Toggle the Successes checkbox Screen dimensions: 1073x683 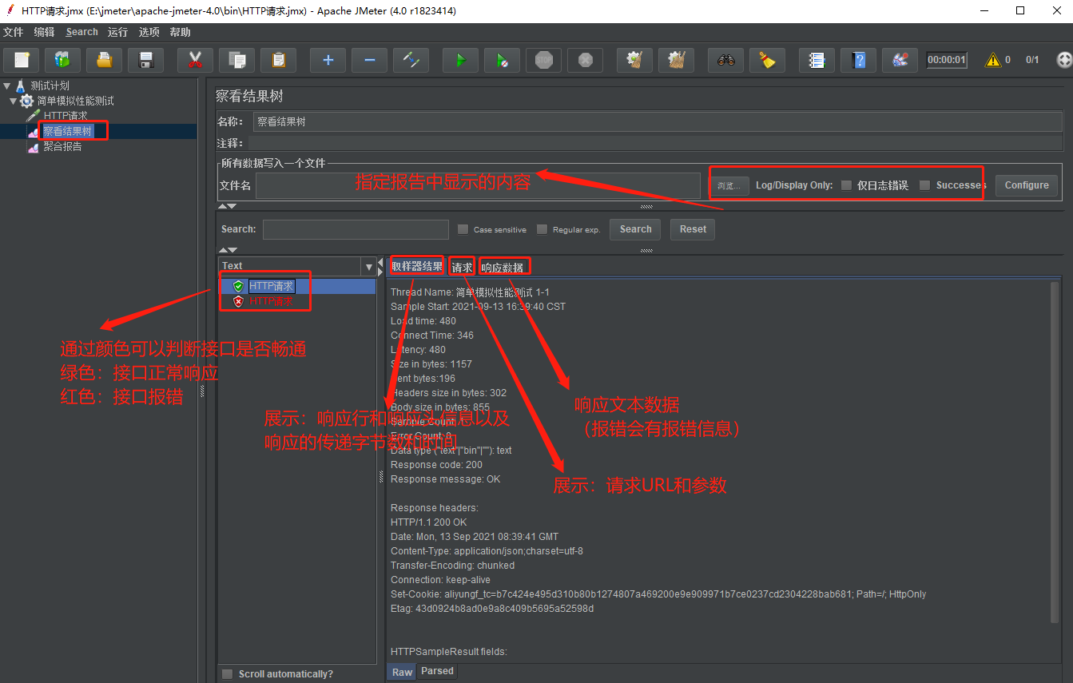(x=924, y=185)
